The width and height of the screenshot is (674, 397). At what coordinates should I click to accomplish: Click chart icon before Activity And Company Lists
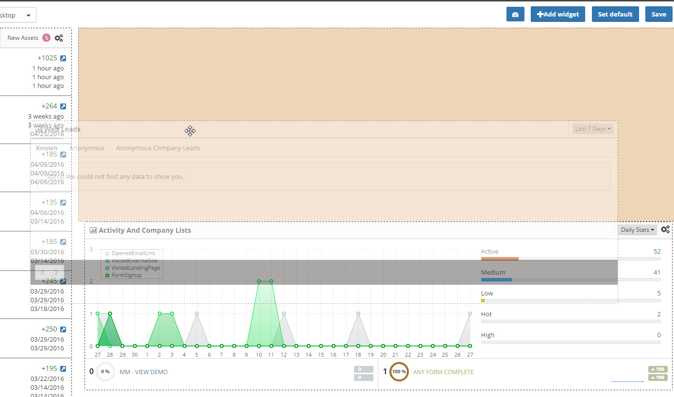click(x=93, y=230)
